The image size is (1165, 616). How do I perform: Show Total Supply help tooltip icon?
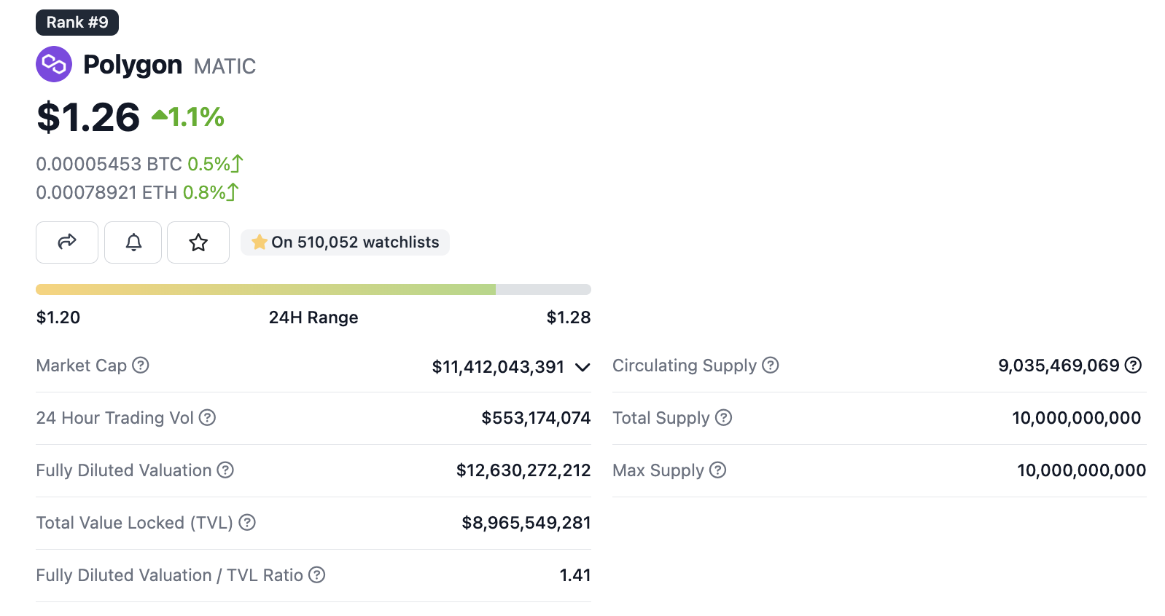[723, 418]
